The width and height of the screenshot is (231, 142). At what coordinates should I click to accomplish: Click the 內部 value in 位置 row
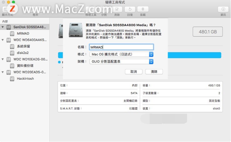coord(135,86)
